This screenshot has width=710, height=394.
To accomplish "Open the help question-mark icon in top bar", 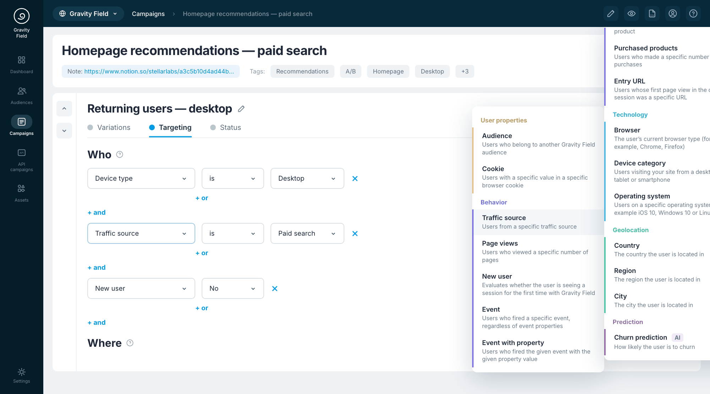I will click(693, 14).
